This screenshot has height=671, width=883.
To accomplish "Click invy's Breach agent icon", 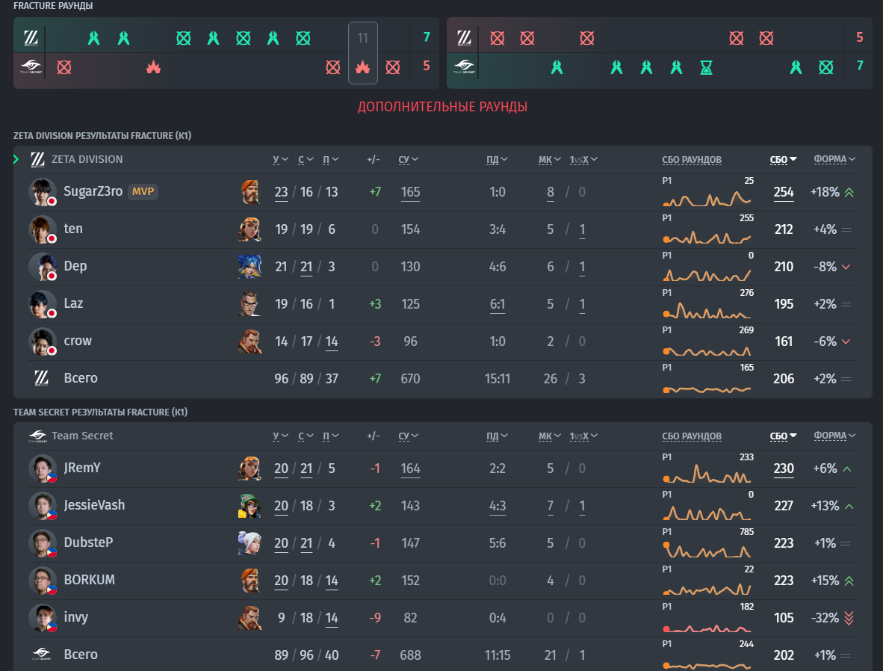I will pos(250,617).
